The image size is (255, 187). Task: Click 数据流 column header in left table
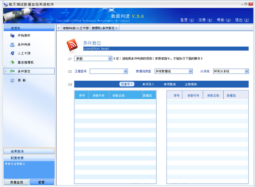pyautogui.click(x=149, y=95)
